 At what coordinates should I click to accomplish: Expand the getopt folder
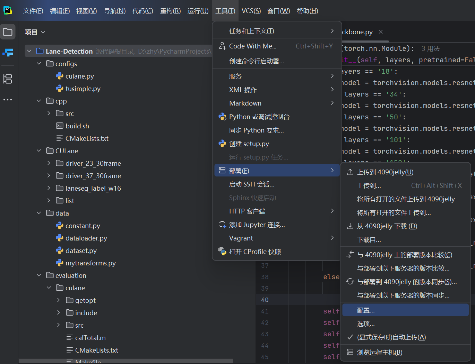(59, 300)
